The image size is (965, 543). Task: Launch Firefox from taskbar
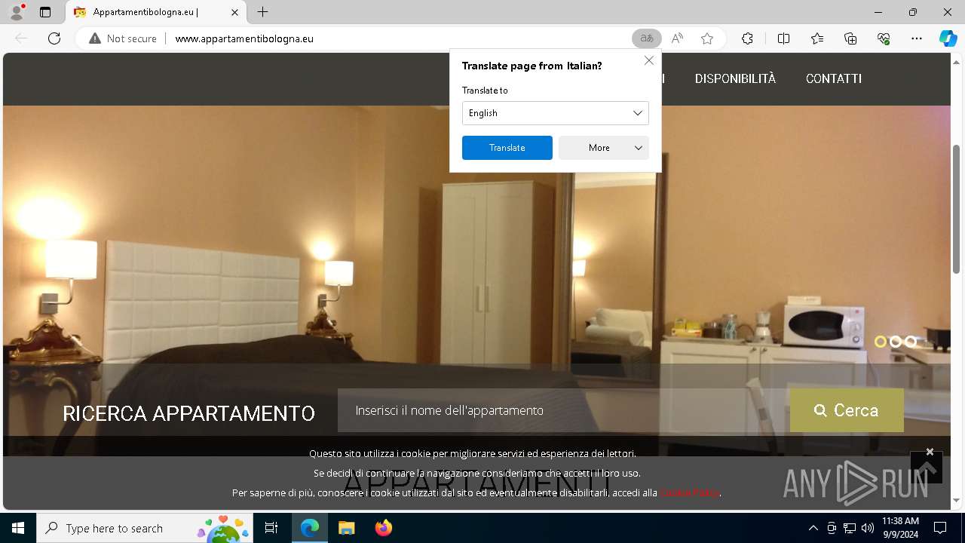(383, 528)
